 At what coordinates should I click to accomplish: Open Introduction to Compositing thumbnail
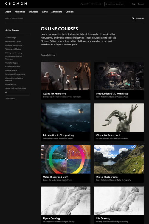66,118
